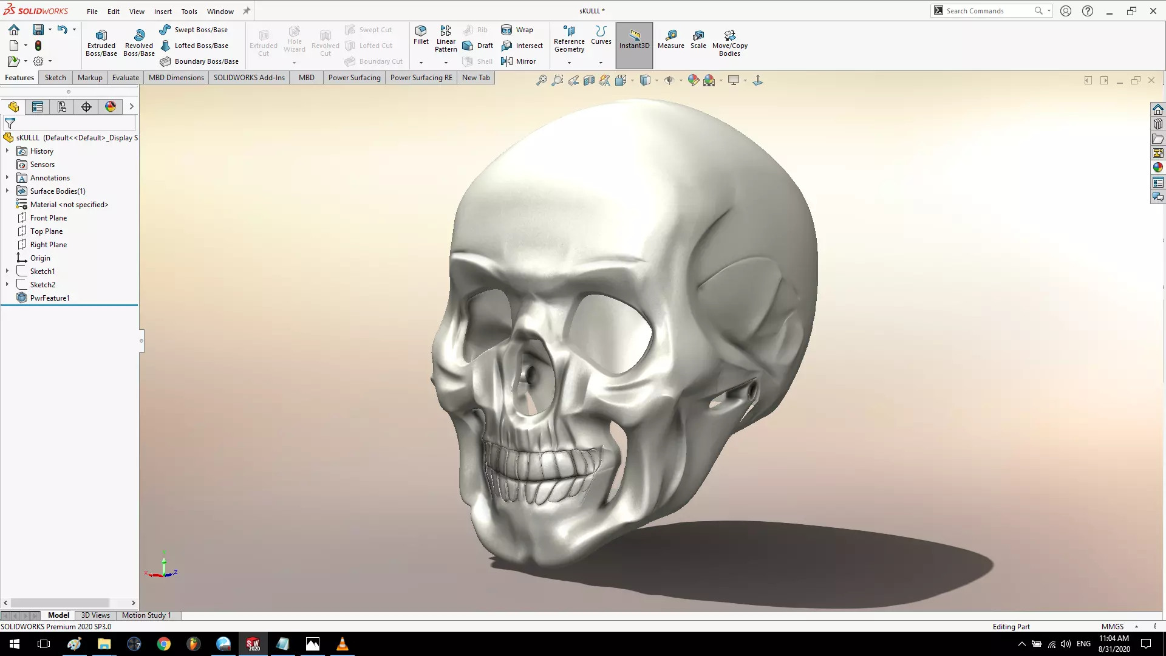
Task: Apply the Fillet tool
Action: (x=421, y=35)
